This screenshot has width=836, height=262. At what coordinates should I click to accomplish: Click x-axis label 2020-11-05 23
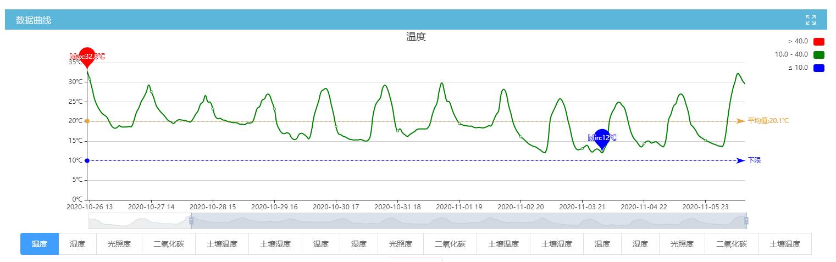coord(705,207)
